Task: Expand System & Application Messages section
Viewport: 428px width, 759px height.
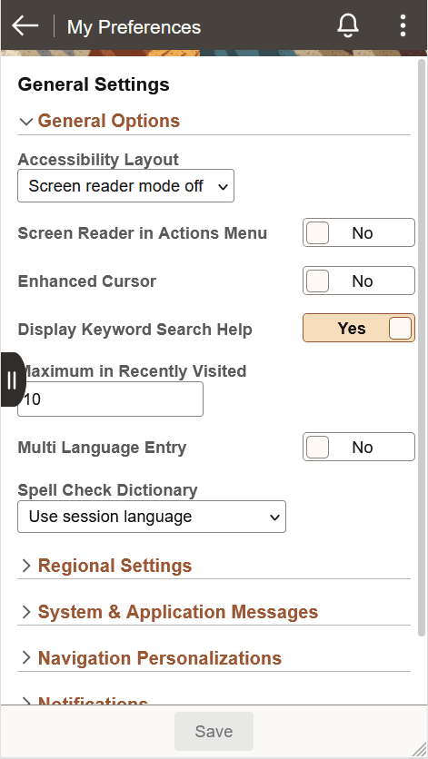Action: [x=178, y=612]
